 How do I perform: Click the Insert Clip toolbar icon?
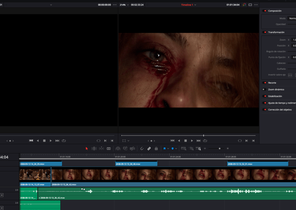point(118,149)
